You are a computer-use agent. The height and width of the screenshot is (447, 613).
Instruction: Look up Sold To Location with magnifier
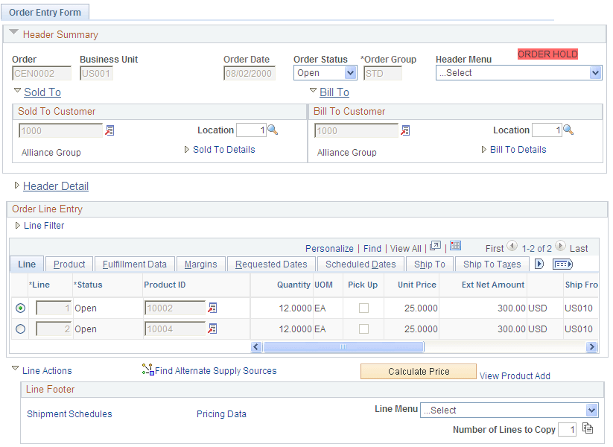(273, 130)
